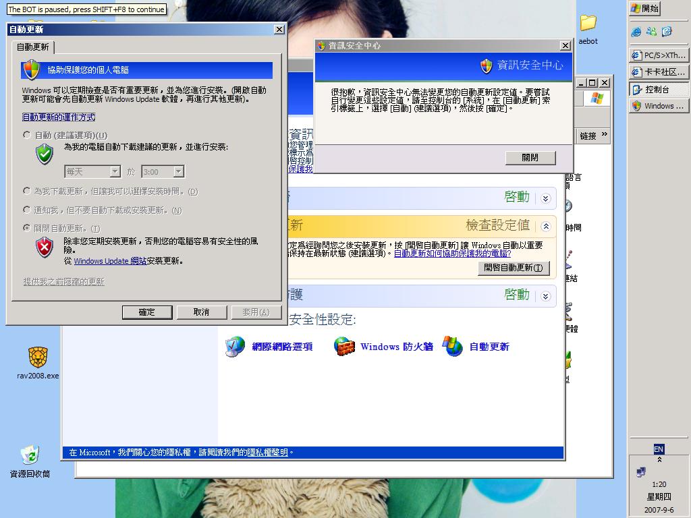Open the 自動更新的運作方式 link
Screen dimensions: 691x518
59,117
